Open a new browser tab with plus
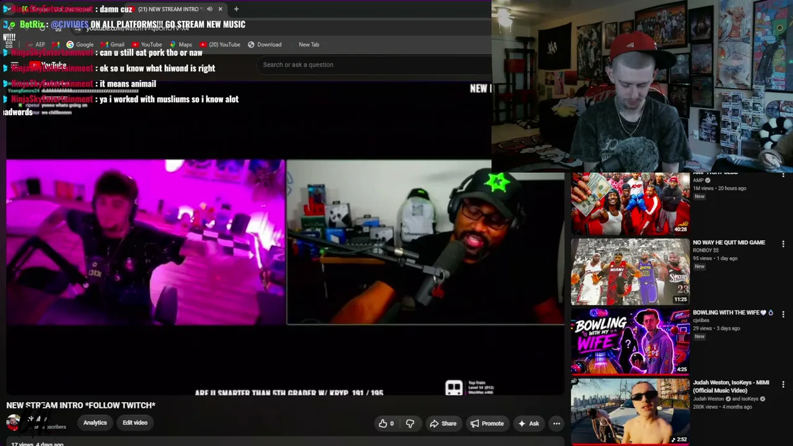This screenshot has width=793, height=446. (x=236, y=9)
